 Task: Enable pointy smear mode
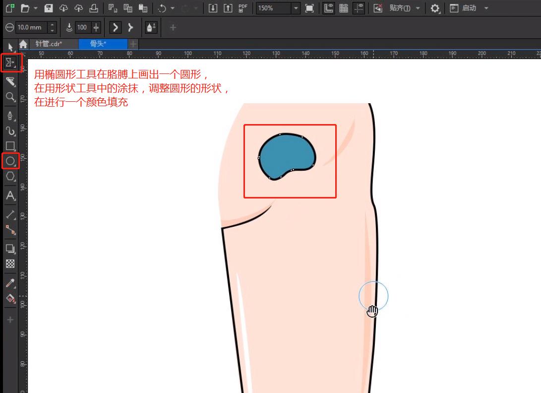point(130,27)
